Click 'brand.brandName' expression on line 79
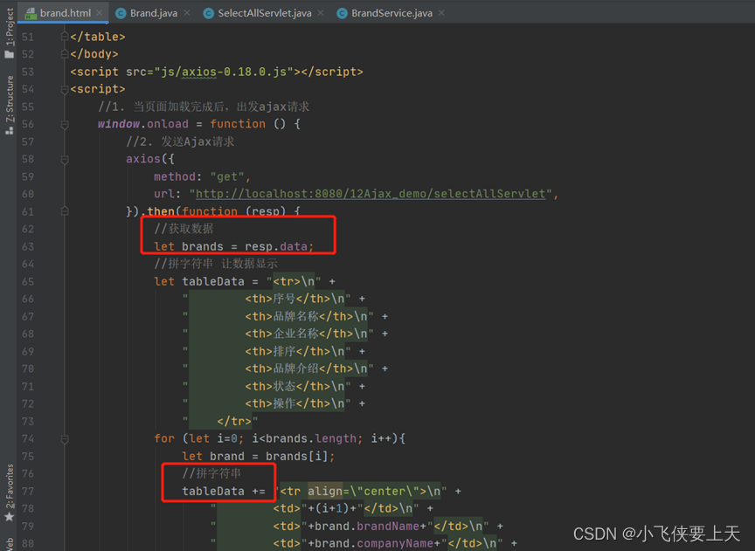The height and width of the screenshot is (551, 755). (x=367, y=526)
